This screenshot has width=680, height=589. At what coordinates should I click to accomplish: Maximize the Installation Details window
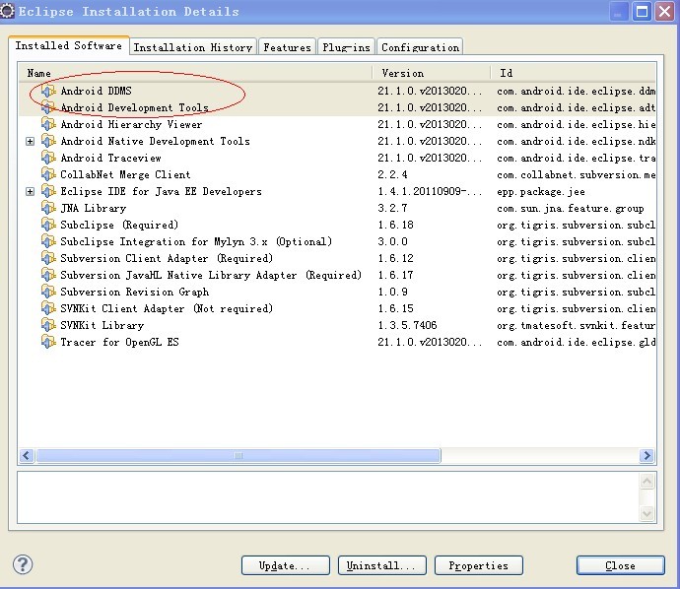pyautogui.click(x=642, y=11)
